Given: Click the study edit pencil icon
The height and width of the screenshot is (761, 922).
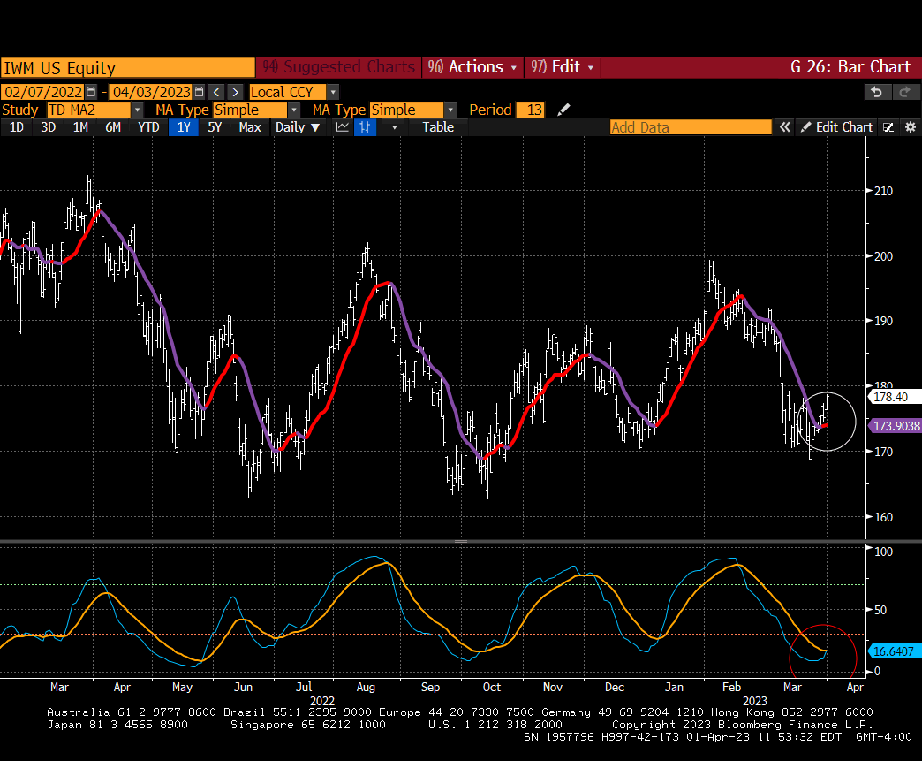Looking at the screenshot, I should coord(563,110).
